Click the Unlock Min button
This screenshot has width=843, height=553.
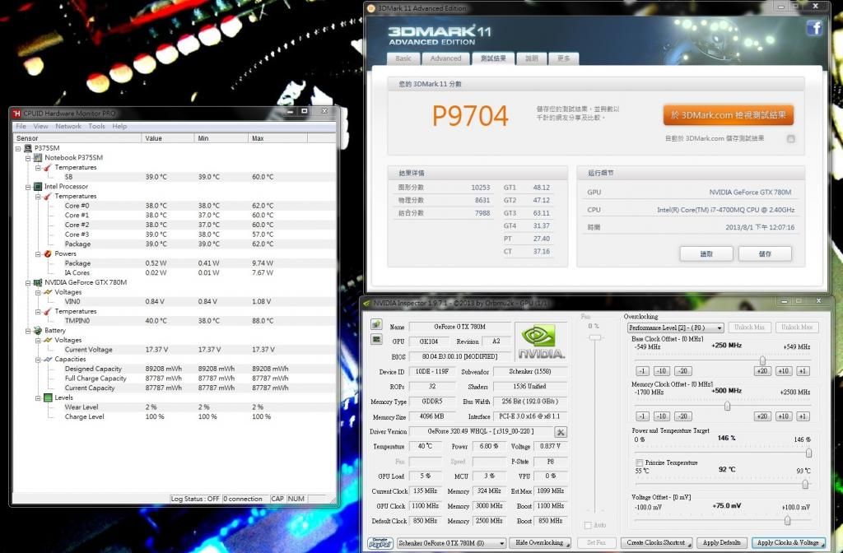pos(749,328)
